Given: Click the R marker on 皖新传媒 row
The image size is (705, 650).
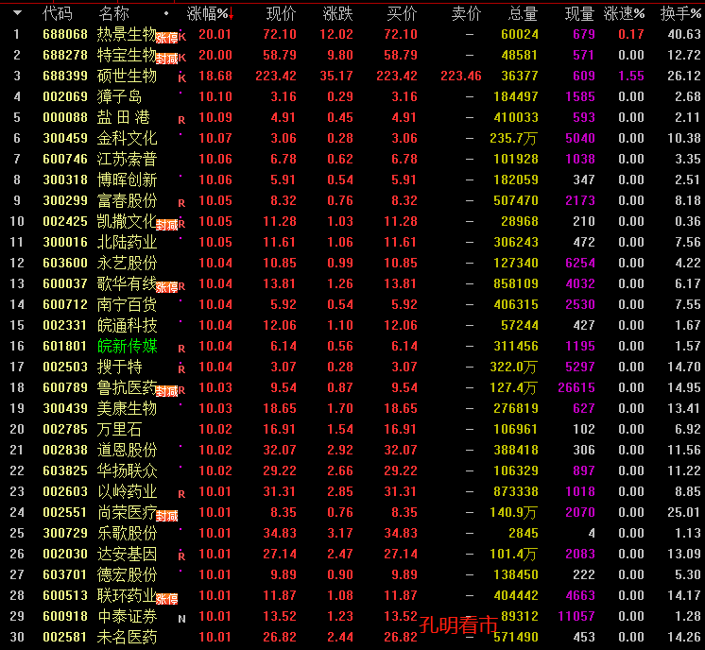Looking at the screenshot, I should 181,349.
